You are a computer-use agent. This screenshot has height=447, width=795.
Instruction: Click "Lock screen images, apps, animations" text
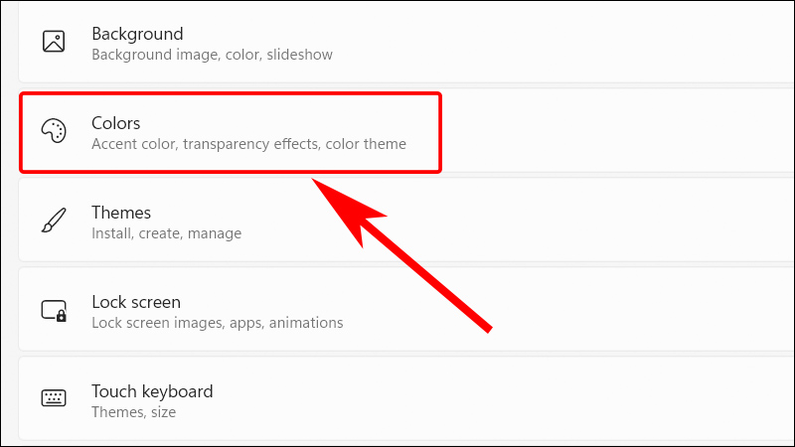[x=217, y=323]
